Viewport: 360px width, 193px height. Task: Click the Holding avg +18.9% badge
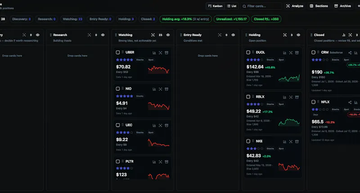click(x=185, y=19)
